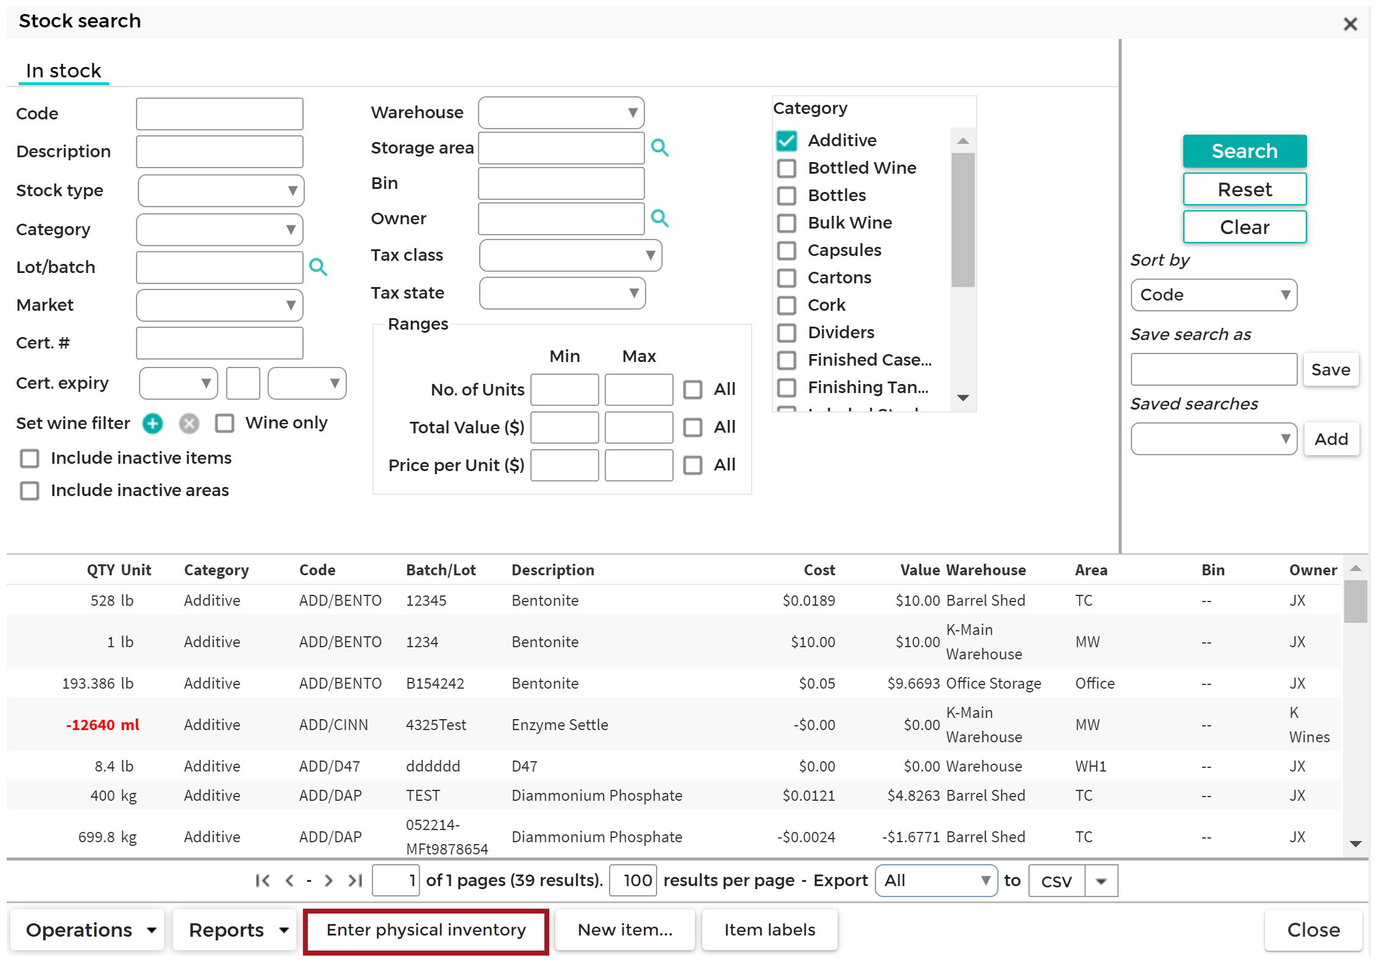Select the Enzyme Settle row
This screenshot has width=1382, height=969.
coord(674,725)
